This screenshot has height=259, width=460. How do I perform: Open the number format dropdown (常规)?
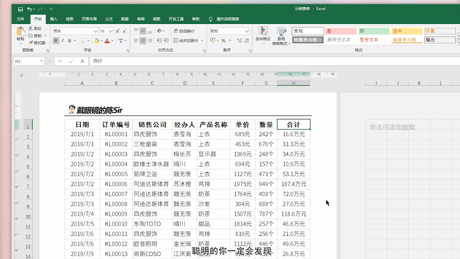[247, 31]
